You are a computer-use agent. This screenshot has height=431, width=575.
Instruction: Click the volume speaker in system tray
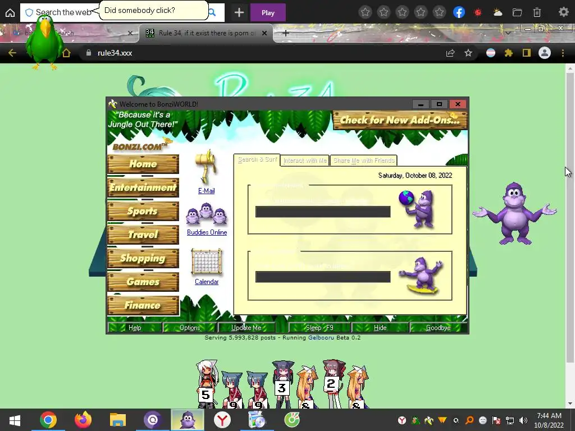coord(523,420)
